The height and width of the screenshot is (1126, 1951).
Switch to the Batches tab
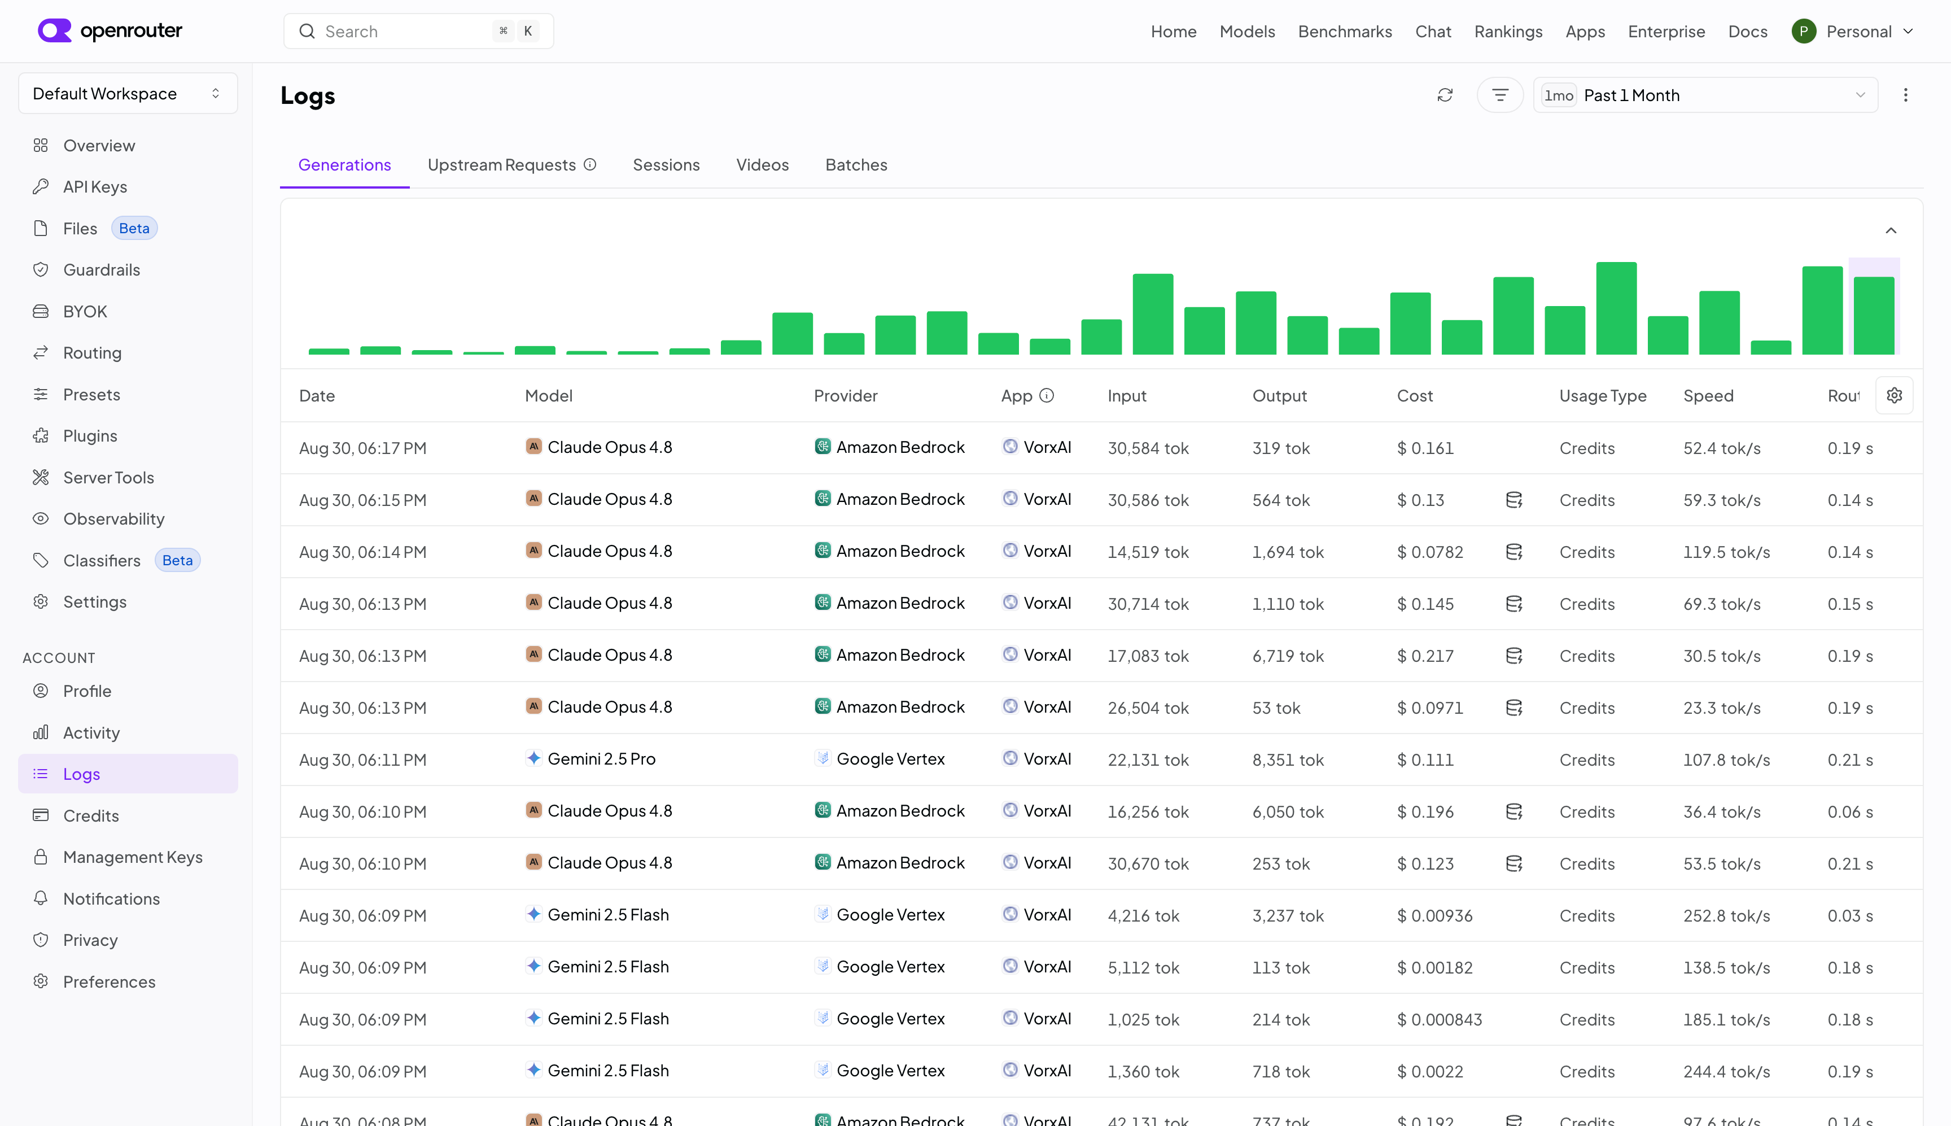[856, 165]
